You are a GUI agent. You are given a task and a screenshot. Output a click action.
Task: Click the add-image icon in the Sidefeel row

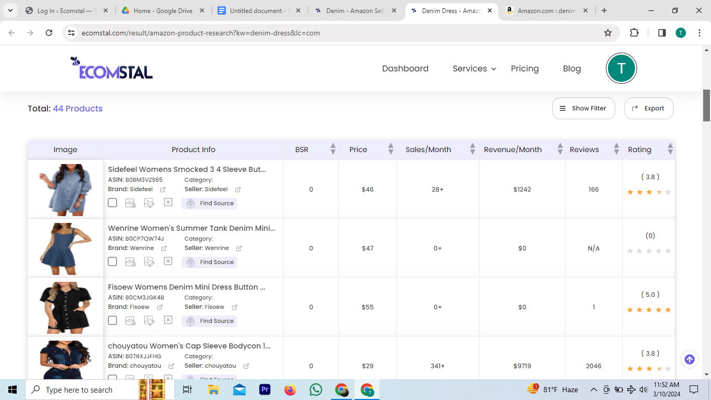131,203
